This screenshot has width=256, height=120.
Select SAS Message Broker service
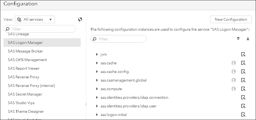26,51
